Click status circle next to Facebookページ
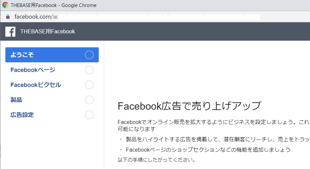The width and height of the screenshot is (310, 169). tap(89, 70)
